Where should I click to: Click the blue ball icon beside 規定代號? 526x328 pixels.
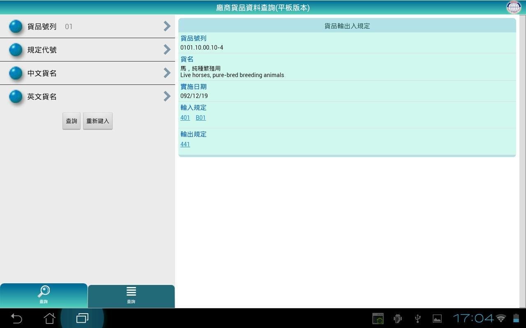(x=16, y=50)
